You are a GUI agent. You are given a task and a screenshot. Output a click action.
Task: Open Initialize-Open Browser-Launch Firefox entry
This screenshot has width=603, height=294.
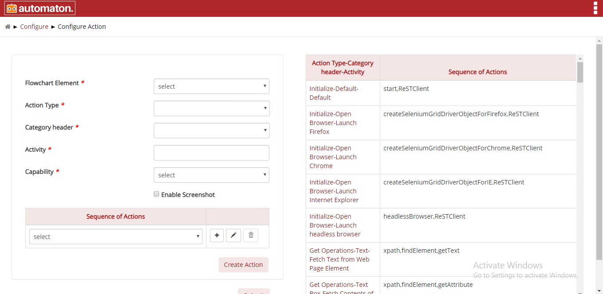(x=333, y=123)
